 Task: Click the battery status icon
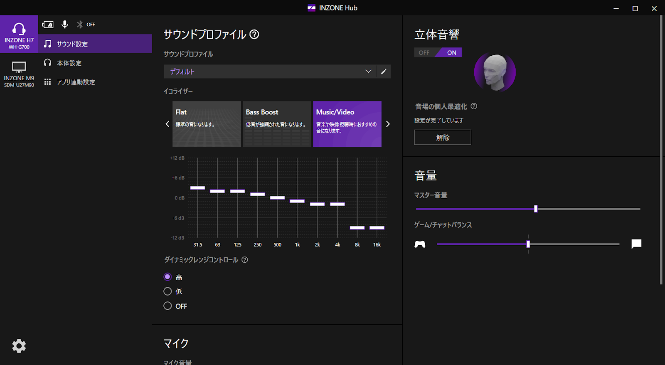click(48, 25)
